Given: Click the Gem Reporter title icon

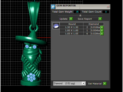Looking at the screenshot, I should point(53,7).
